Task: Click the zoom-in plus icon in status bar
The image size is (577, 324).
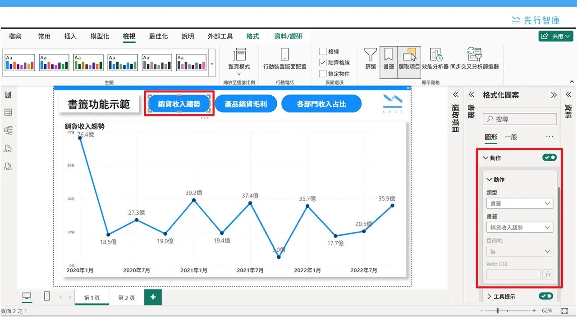Action: tap(534, 311)
